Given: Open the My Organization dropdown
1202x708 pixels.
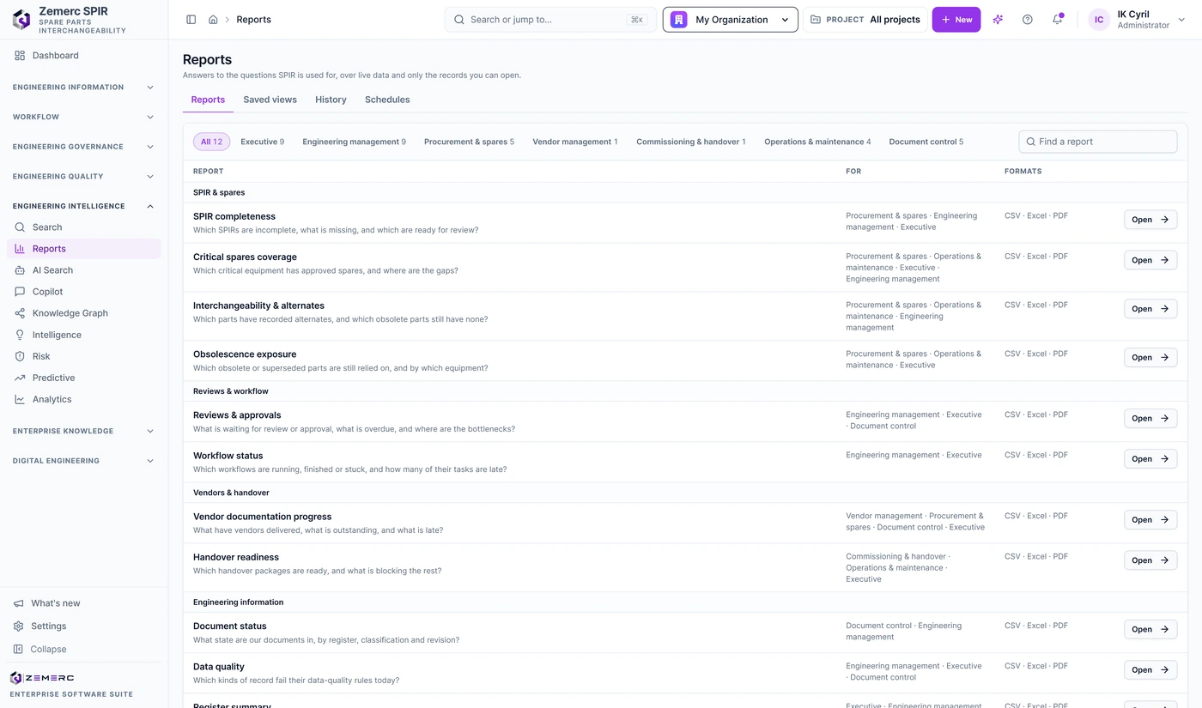Looking at the screenshot, I should [x=730, y=20].
